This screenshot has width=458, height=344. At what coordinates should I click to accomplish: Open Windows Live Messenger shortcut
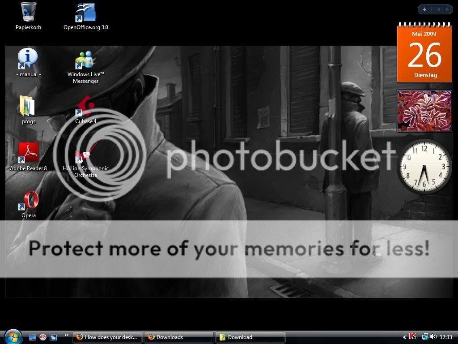pos(85,60)
